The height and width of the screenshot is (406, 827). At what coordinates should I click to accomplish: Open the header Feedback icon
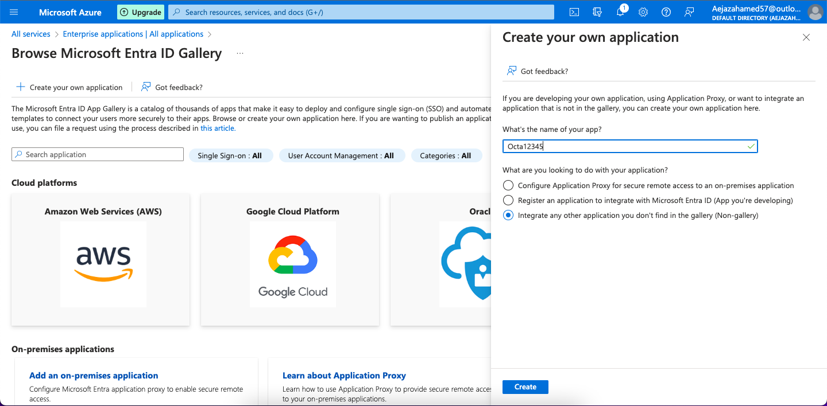click(689, 12)
